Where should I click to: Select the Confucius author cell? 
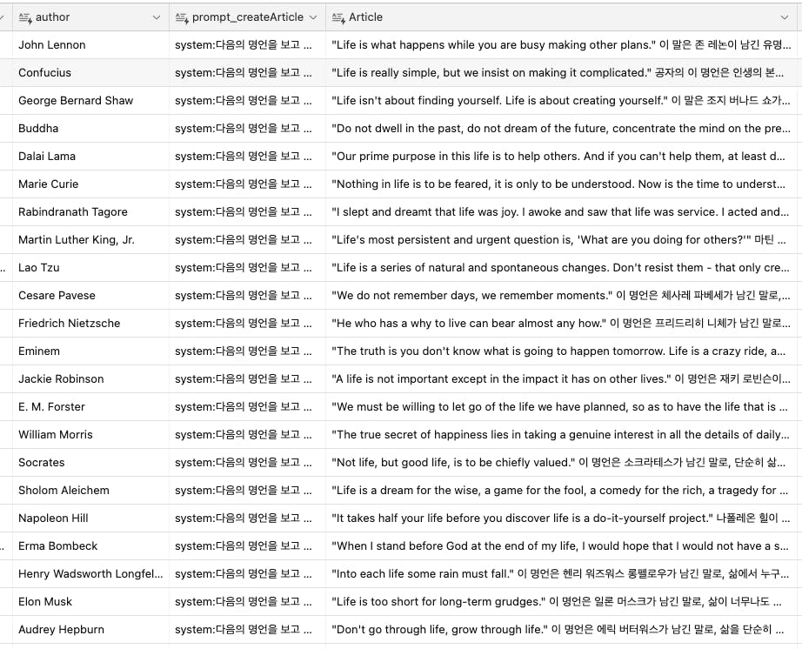click(x=90, y=72)
